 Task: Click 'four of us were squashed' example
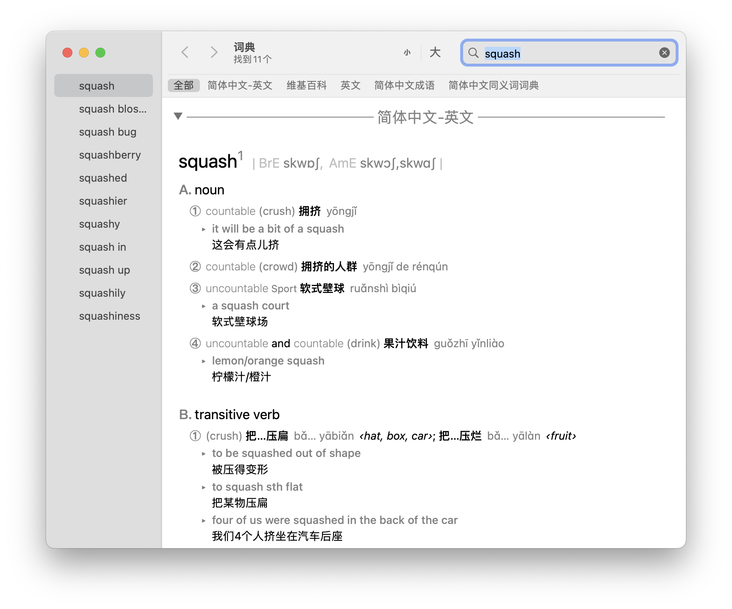pos(335,520)
